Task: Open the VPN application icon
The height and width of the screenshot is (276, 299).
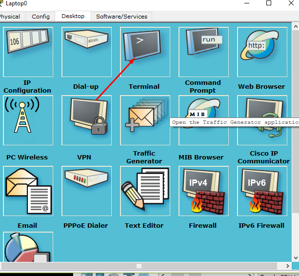Action: 86,120
